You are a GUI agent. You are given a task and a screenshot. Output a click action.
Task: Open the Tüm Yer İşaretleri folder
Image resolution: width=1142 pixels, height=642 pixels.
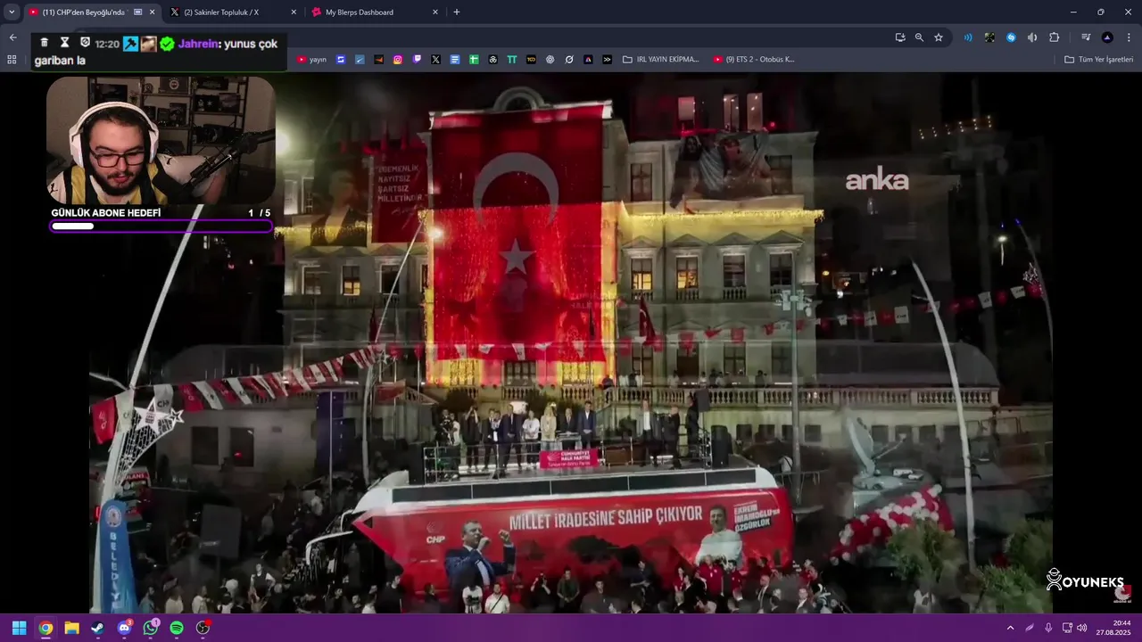[x=1099, y=60]
